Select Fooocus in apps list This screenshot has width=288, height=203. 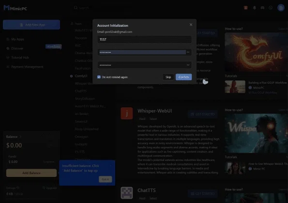coord(81,38)
